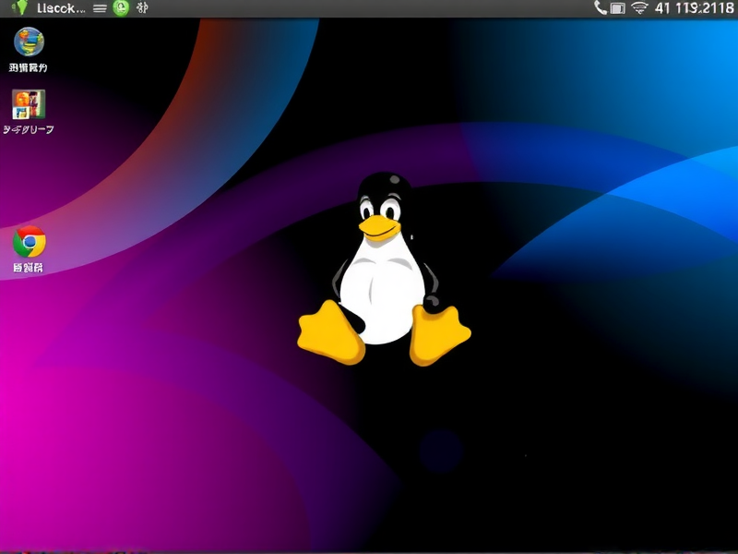Screen dimensions: 738x554
Task: Tap the phone icon in the status bar
Action: pyautogui.click(x=601, y=8)
